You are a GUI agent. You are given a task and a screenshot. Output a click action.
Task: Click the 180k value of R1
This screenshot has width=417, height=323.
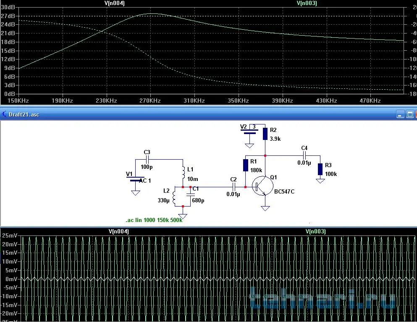pos(256,170)
